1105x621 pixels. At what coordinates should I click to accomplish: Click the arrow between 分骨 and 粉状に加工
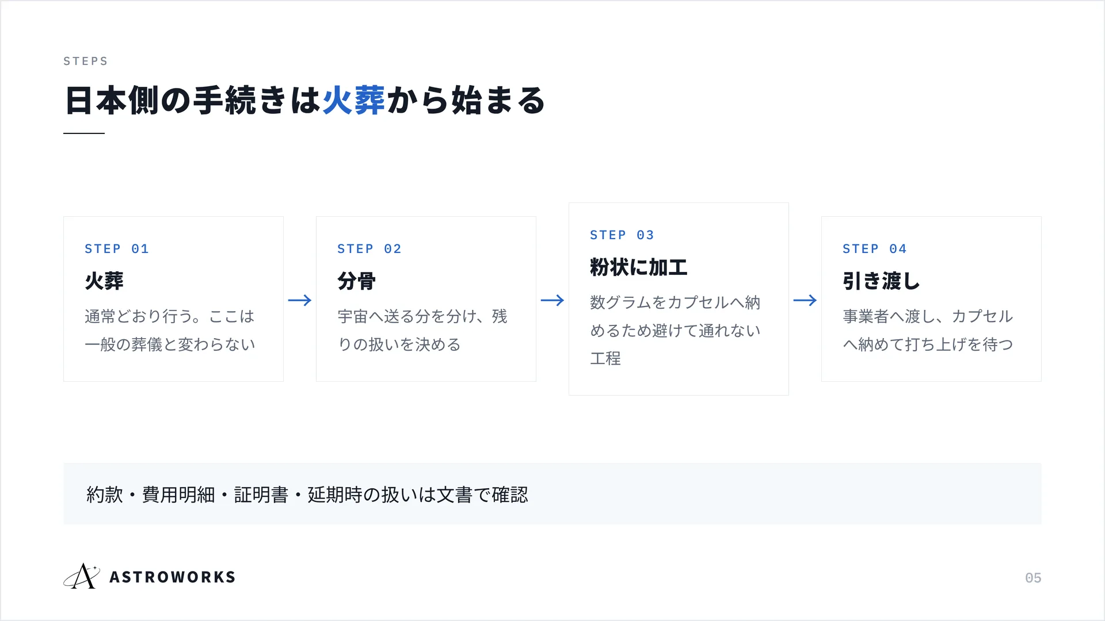[x=552, y=300]
